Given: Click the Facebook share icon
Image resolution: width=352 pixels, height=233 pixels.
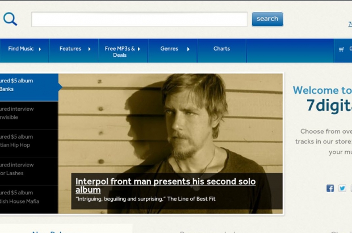Looking at the screenshot, I should click(x=330, y=188).
